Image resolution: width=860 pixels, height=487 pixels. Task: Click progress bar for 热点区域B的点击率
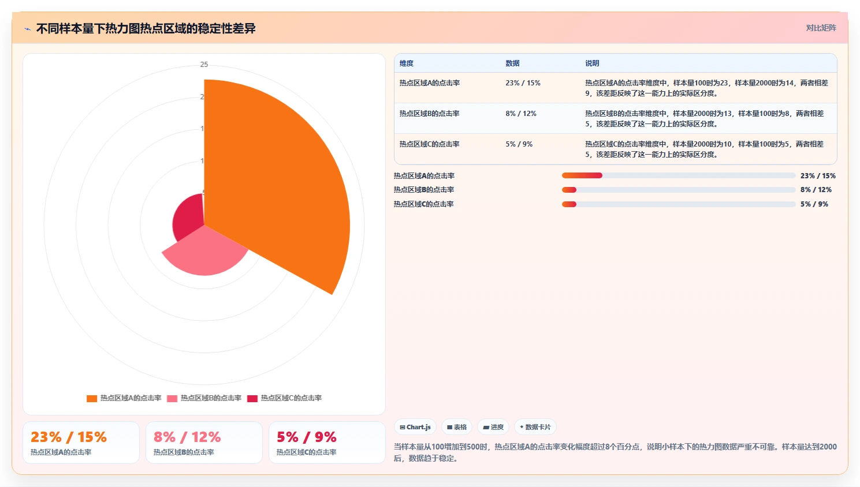click(x=679, y=190)
